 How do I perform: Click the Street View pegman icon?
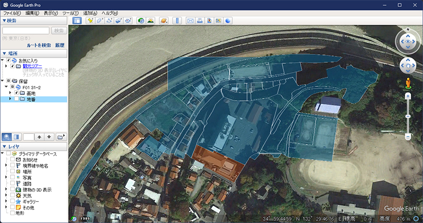click(408, 83)
